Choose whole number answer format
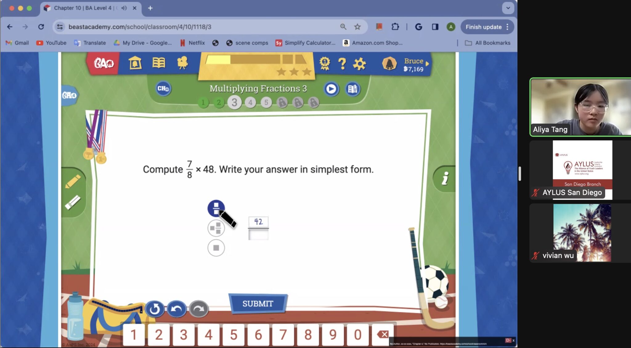This screenshot has width=631, height=348. 216,248
